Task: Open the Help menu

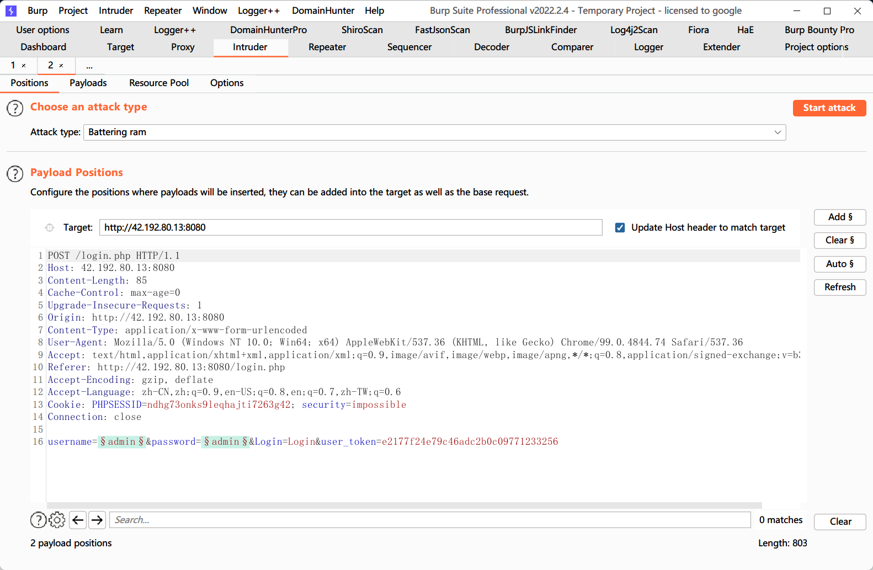Action: [x=374, y=10]
